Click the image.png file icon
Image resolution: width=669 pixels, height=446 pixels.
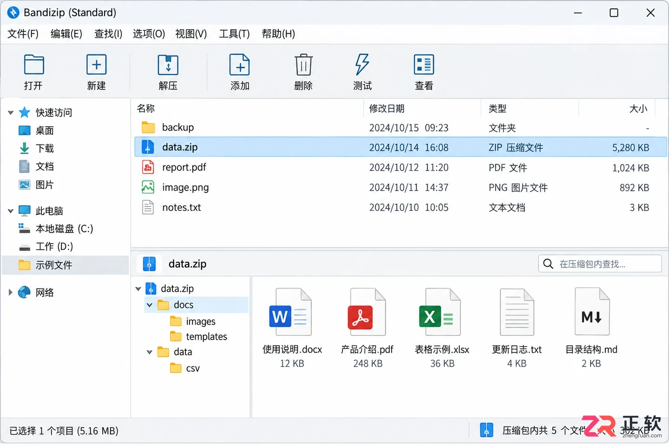[148, 187]
